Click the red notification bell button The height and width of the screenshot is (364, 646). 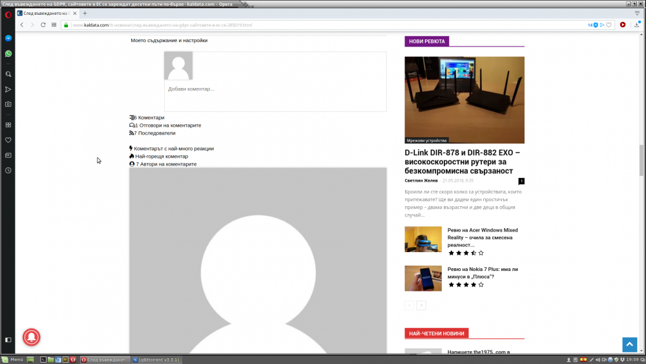click(x=31, y=337)
